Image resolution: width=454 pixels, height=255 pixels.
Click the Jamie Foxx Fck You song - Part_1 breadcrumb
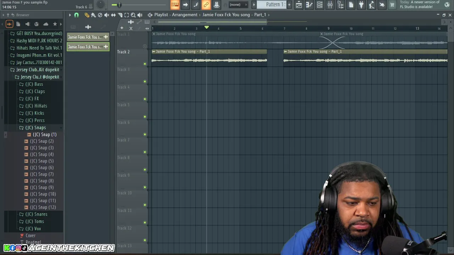click(x=234, y=15)
